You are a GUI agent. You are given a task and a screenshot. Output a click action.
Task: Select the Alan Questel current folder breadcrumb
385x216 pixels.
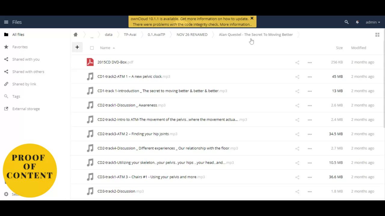256,34
